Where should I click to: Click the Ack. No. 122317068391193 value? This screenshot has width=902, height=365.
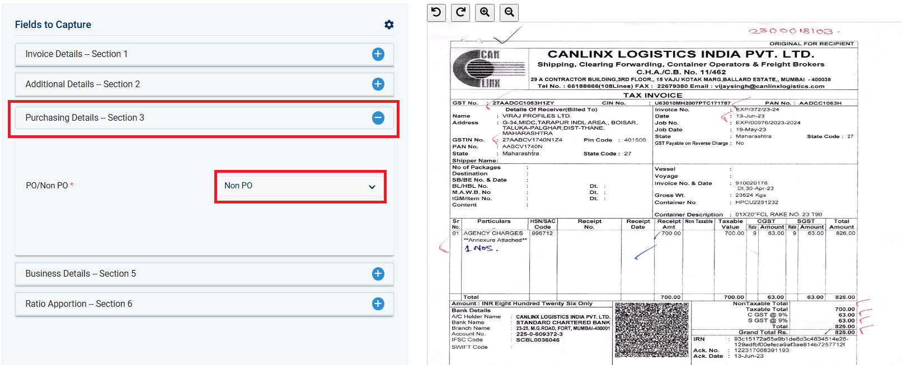[762, 350]
